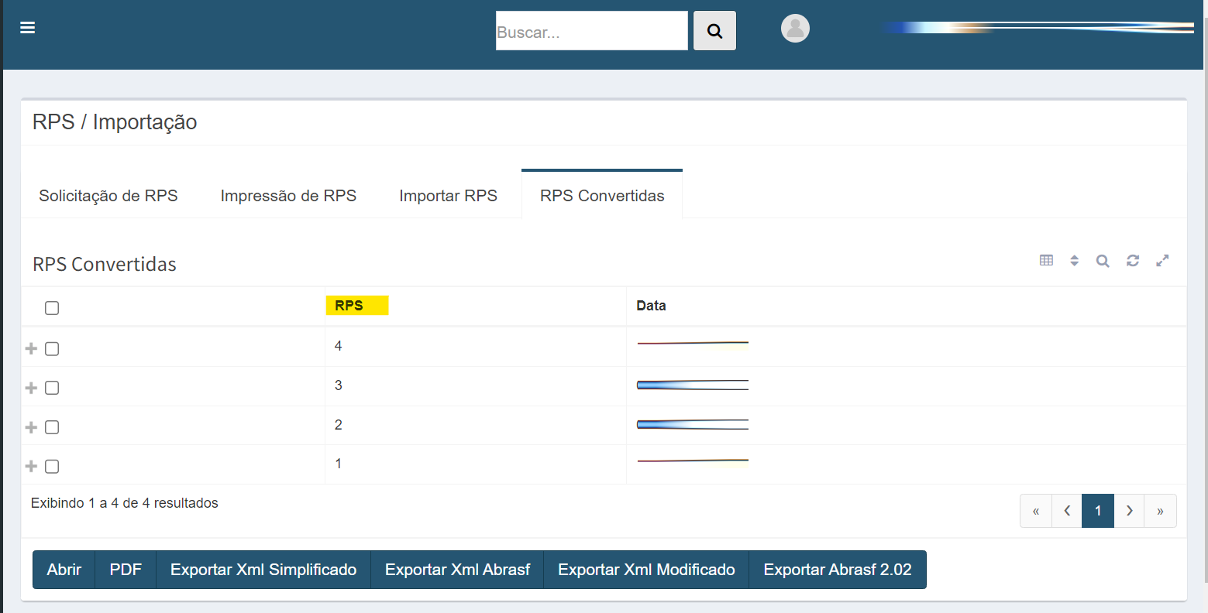Click Exportar Xml Simplificado button

[x=263, y=570]
